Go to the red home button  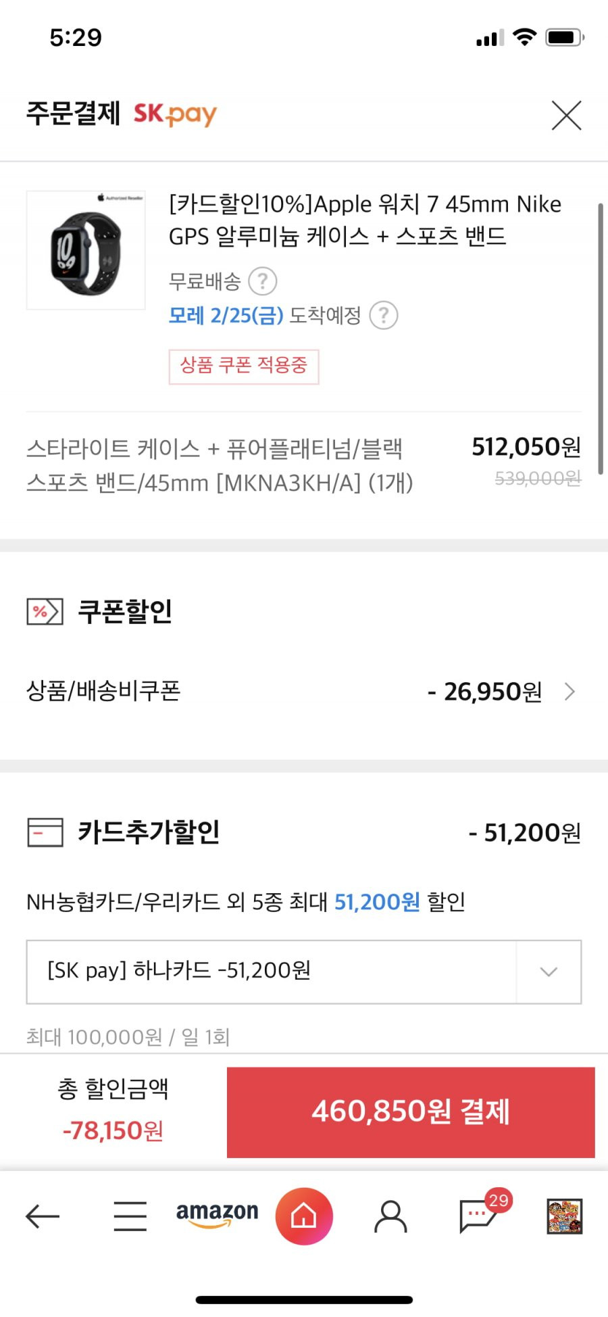tap(304, 1216)
